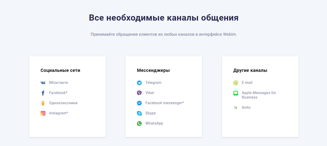Select the E-mail text label
This screenshot has height=146, width=327.
pyautogui.click(x=247, y=83)
